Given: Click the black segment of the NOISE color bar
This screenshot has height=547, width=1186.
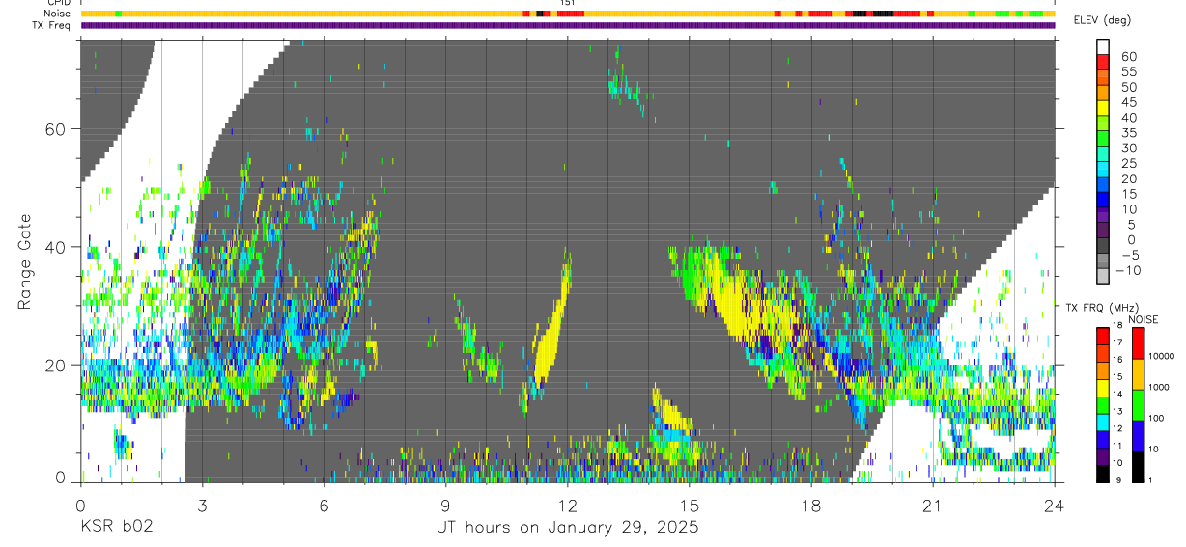Looking at the screenshot, I should [1138, 467].
